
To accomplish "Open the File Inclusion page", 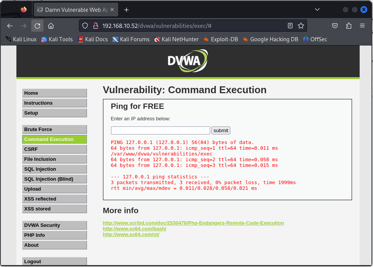I will 55,159.
